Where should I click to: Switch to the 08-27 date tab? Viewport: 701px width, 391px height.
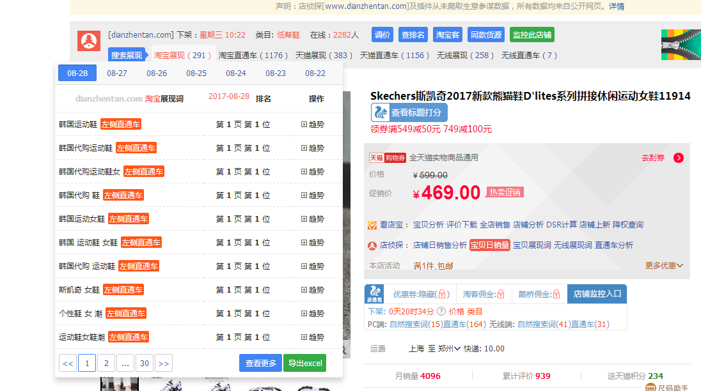[117, 73]
